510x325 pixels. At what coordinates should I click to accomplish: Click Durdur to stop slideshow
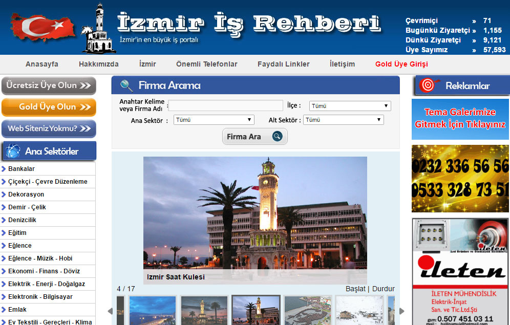[x=384, y=289]
